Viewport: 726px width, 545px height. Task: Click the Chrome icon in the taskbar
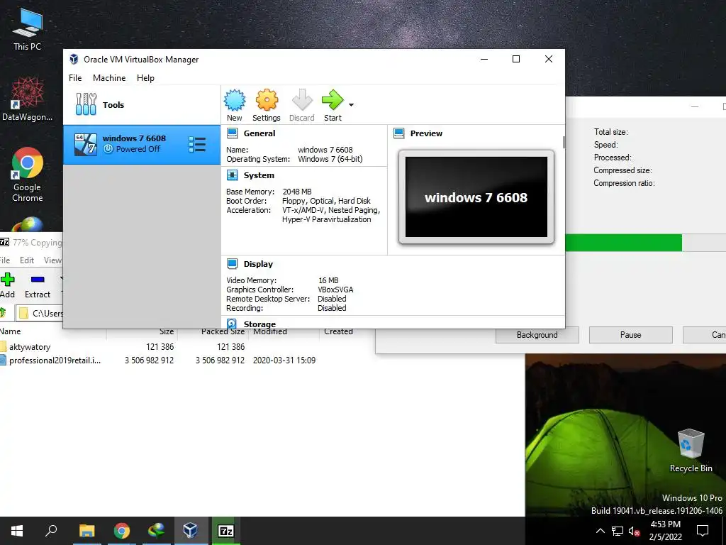122,531
